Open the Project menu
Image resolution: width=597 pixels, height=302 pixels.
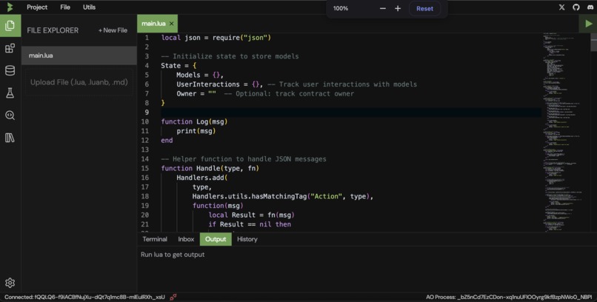click(37, 7)
